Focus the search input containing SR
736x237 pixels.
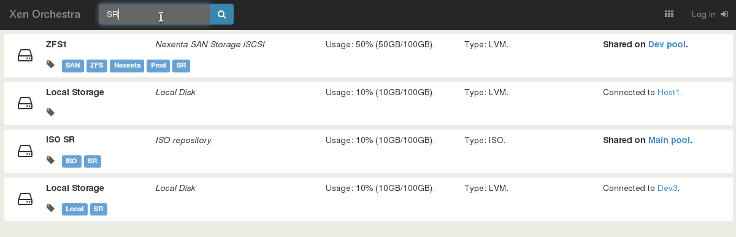tap(155, 15)
